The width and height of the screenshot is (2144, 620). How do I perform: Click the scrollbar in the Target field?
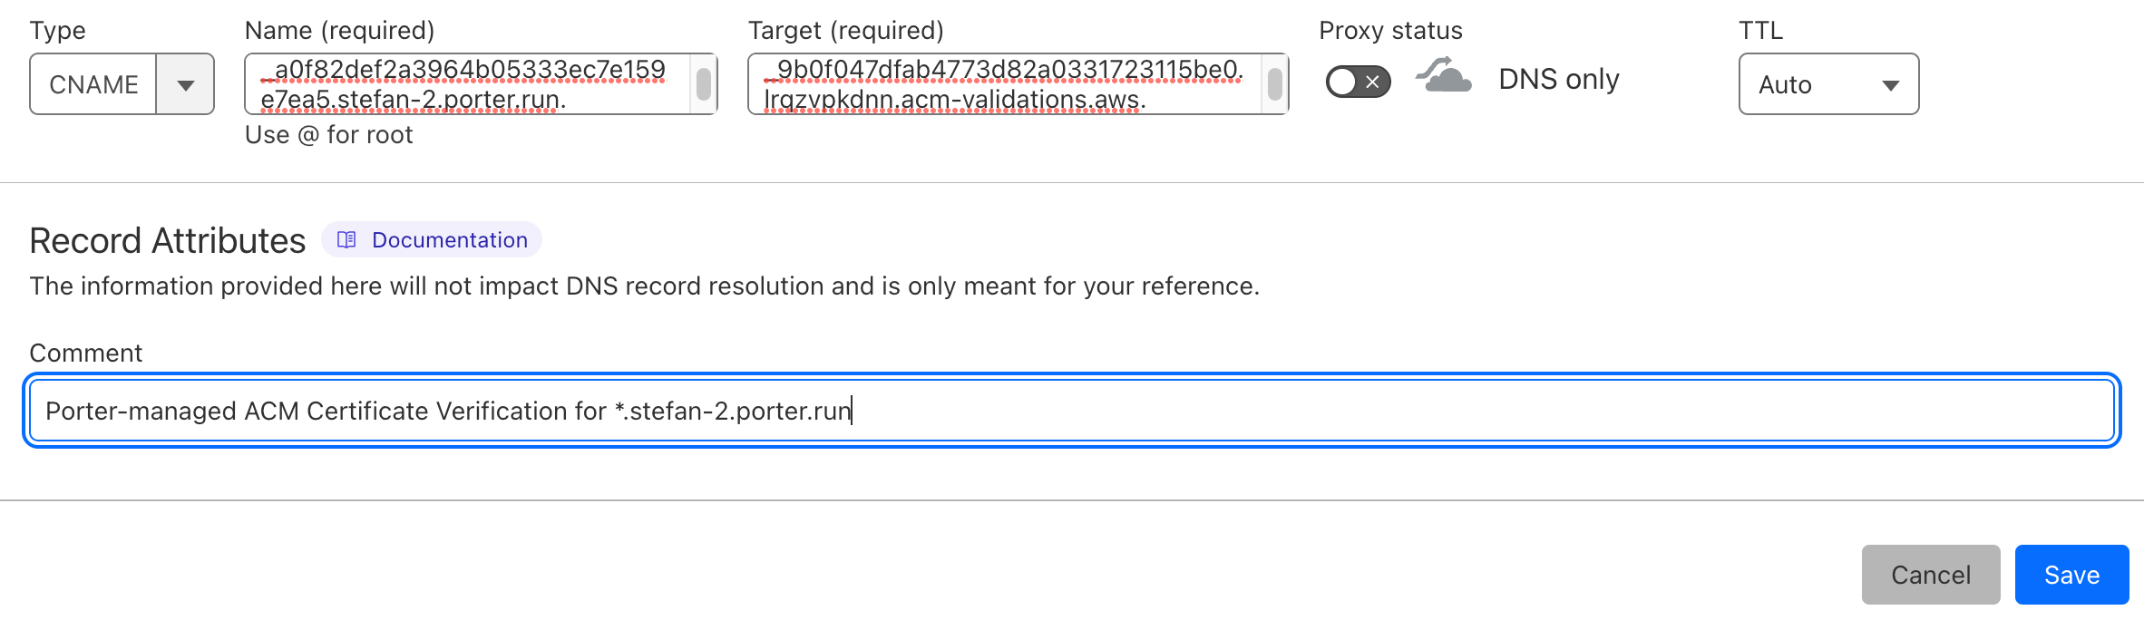point(1273,85)
